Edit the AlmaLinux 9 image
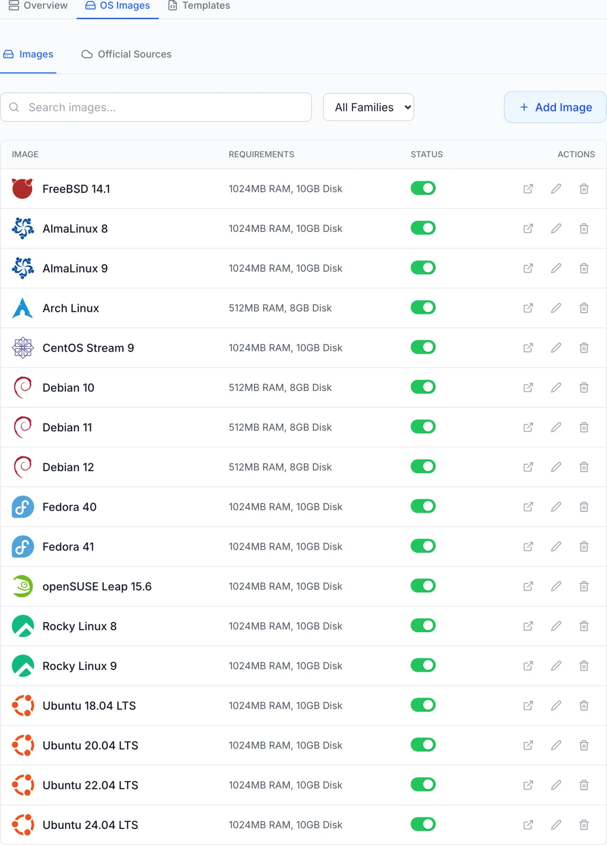The image size is (607, 845). (556, 268)
